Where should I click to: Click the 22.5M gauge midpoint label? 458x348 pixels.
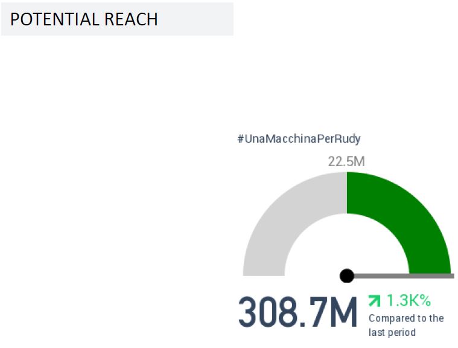tap(346, 161)
